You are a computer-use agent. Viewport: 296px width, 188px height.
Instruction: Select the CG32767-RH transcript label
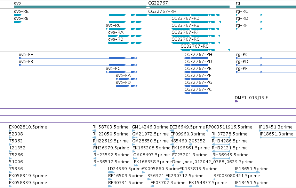(x=162, y=11)
